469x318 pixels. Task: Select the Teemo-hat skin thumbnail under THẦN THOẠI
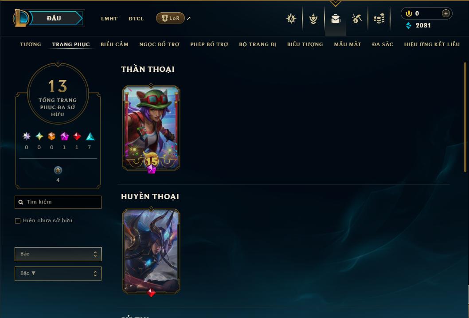pos(151,128)
